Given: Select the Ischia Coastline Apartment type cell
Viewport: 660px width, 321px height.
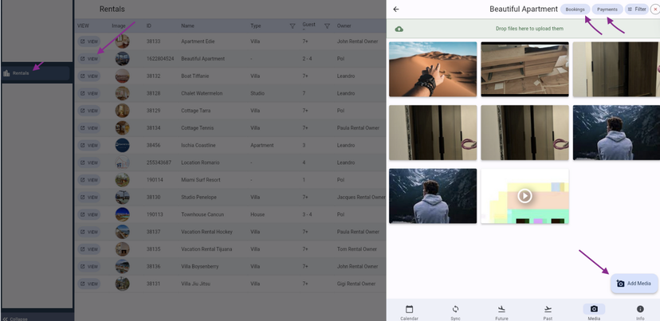Looking at the screenshot, I should coord(261,145).
